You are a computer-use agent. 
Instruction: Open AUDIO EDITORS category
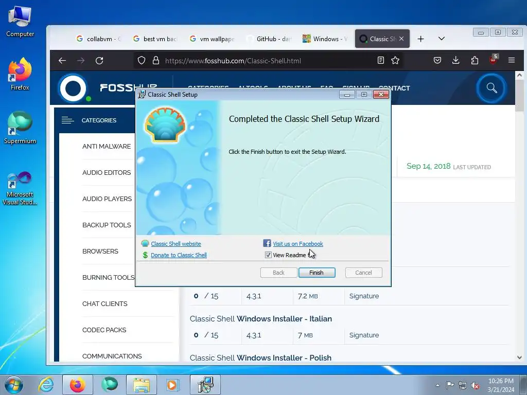click(107, 173)
